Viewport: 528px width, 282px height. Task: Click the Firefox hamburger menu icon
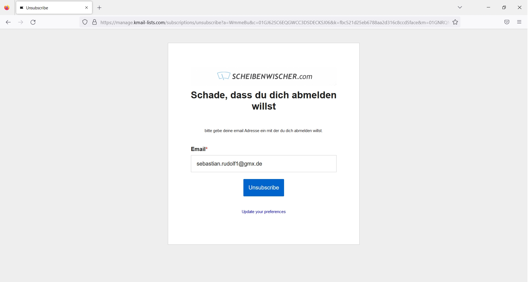click(x=519, y=22)
